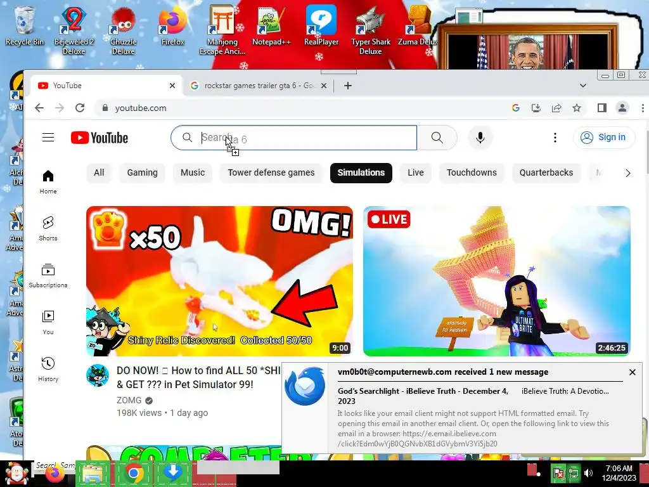Click the Chrome taskbar button
The height and width of the screenshot is (487, 649).
[x=133, y=474]
